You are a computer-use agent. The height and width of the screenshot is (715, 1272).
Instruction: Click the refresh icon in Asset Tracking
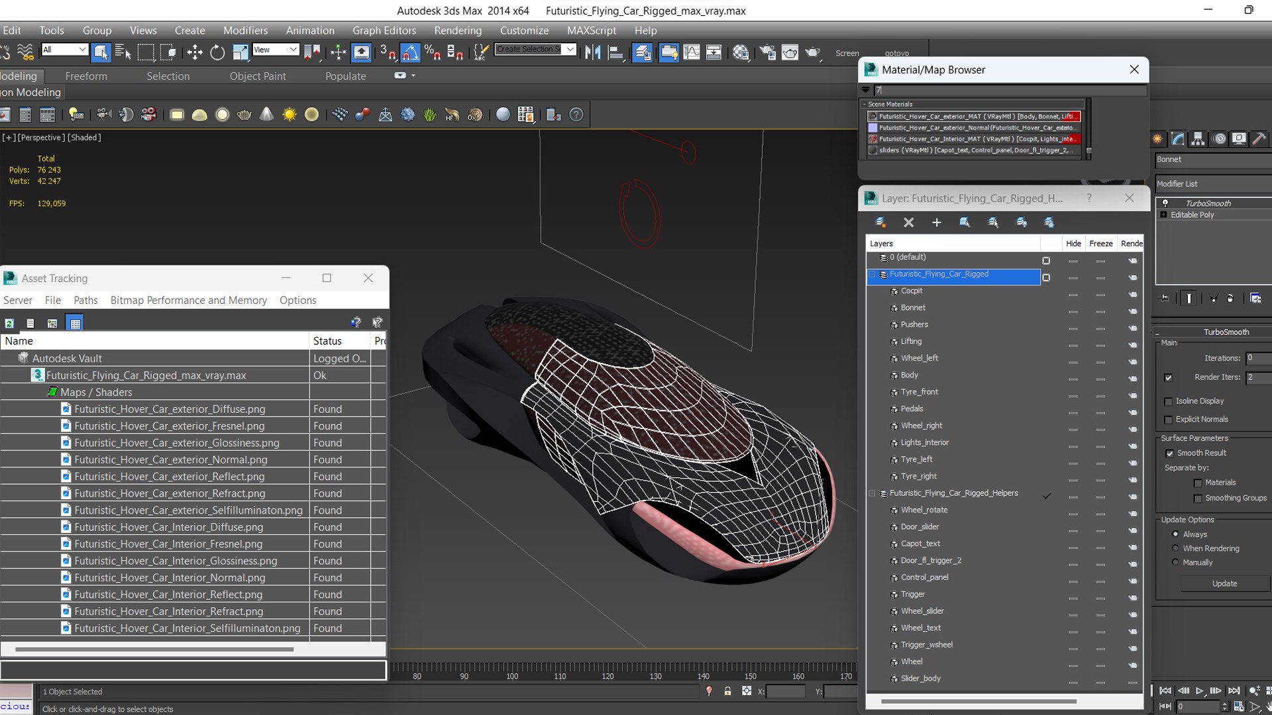coord(9,323)
